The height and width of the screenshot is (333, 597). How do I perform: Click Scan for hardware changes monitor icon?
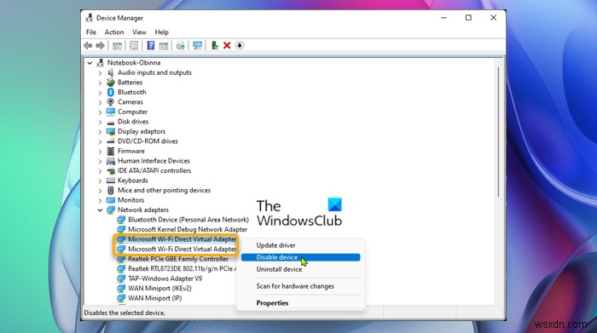(197, 46)
